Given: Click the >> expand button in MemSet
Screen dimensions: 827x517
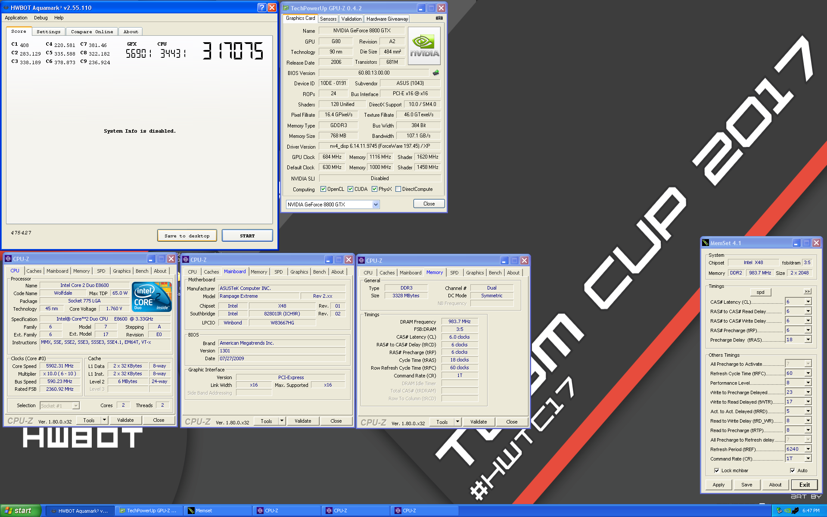Looking at the screenshot, I should (807, 292).
